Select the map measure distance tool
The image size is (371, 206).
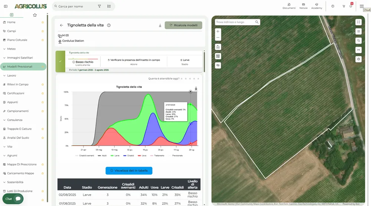358,50
